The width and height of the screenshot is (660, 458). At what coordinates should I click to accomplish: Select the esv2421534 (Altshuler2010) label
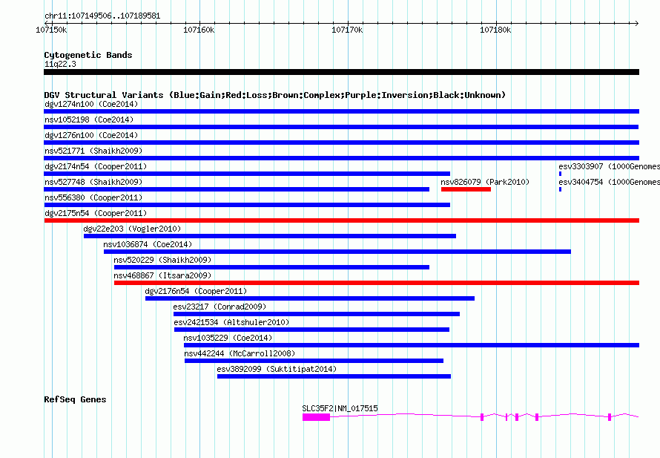coord(231,322)
